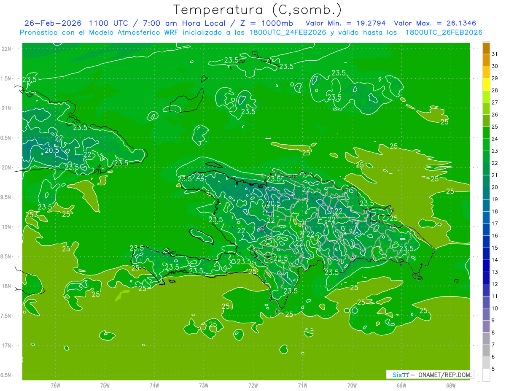Click the legend value "11"
The height and width of the screenshot is (391, 506).
point(495,296)
